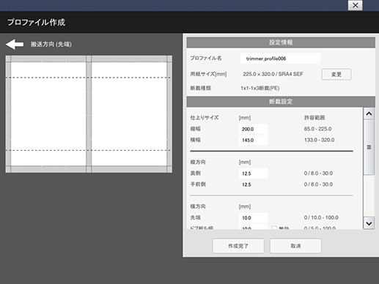Toggle the 無効 checkbox
This screenshot has height=284, width=379.
pos(274,228)
